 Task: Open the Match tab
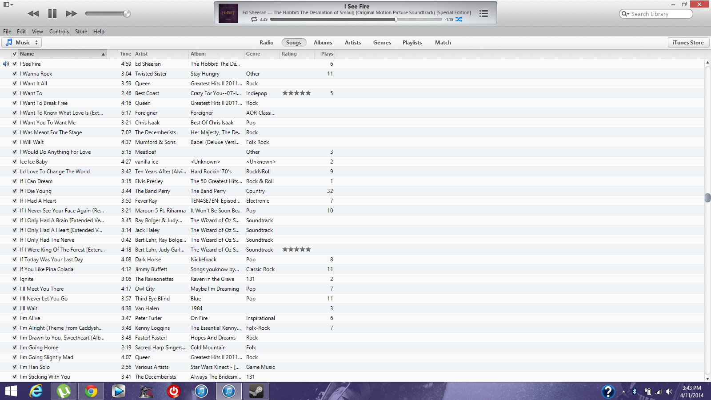443,43
